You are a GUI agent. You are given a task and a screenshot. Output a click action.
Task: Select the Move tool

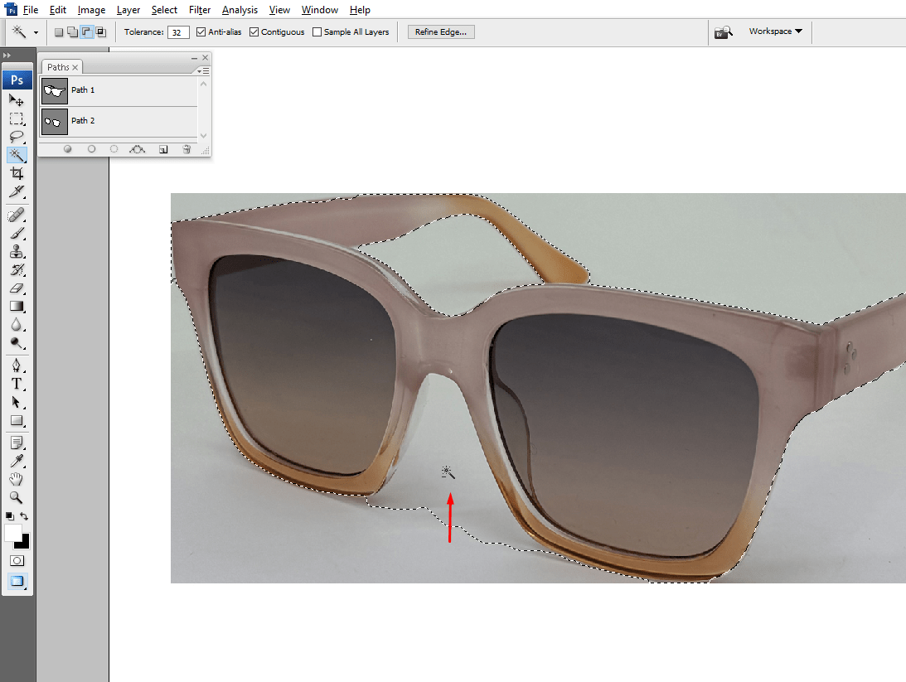coord(17,100)
